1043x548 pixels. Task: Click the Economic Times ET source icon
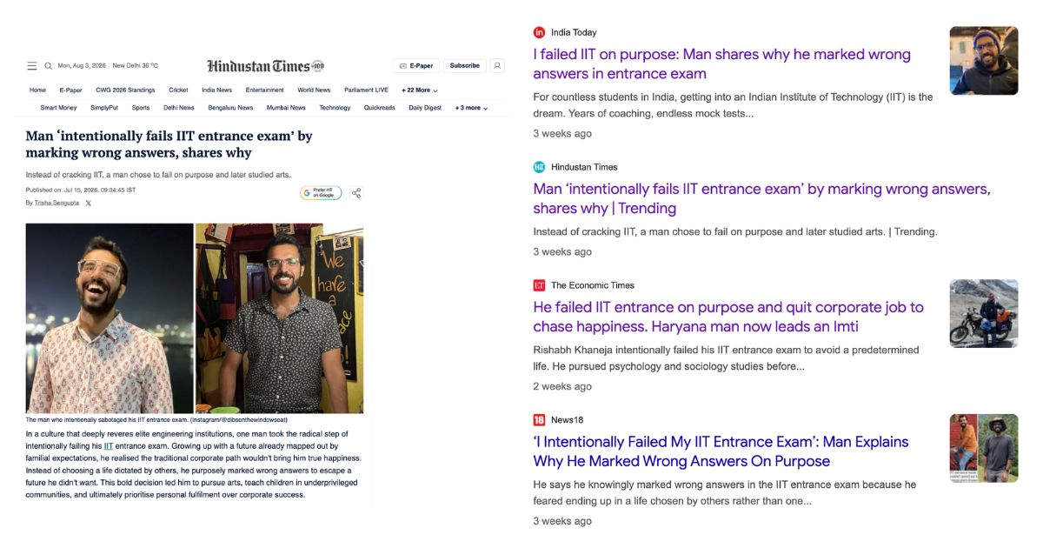[540, 285]
